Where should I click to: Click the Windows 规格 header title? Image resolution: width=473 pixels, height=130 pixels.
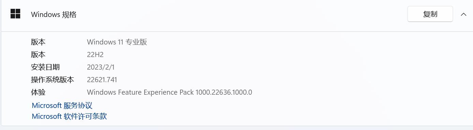tap(54, 14)
